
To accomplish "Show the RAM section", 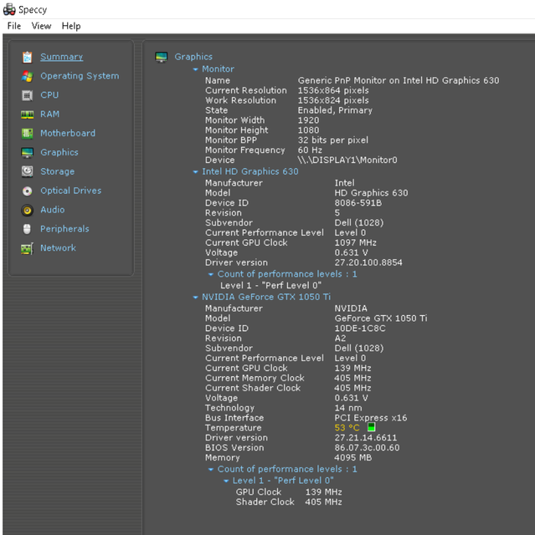I will 50,114.
